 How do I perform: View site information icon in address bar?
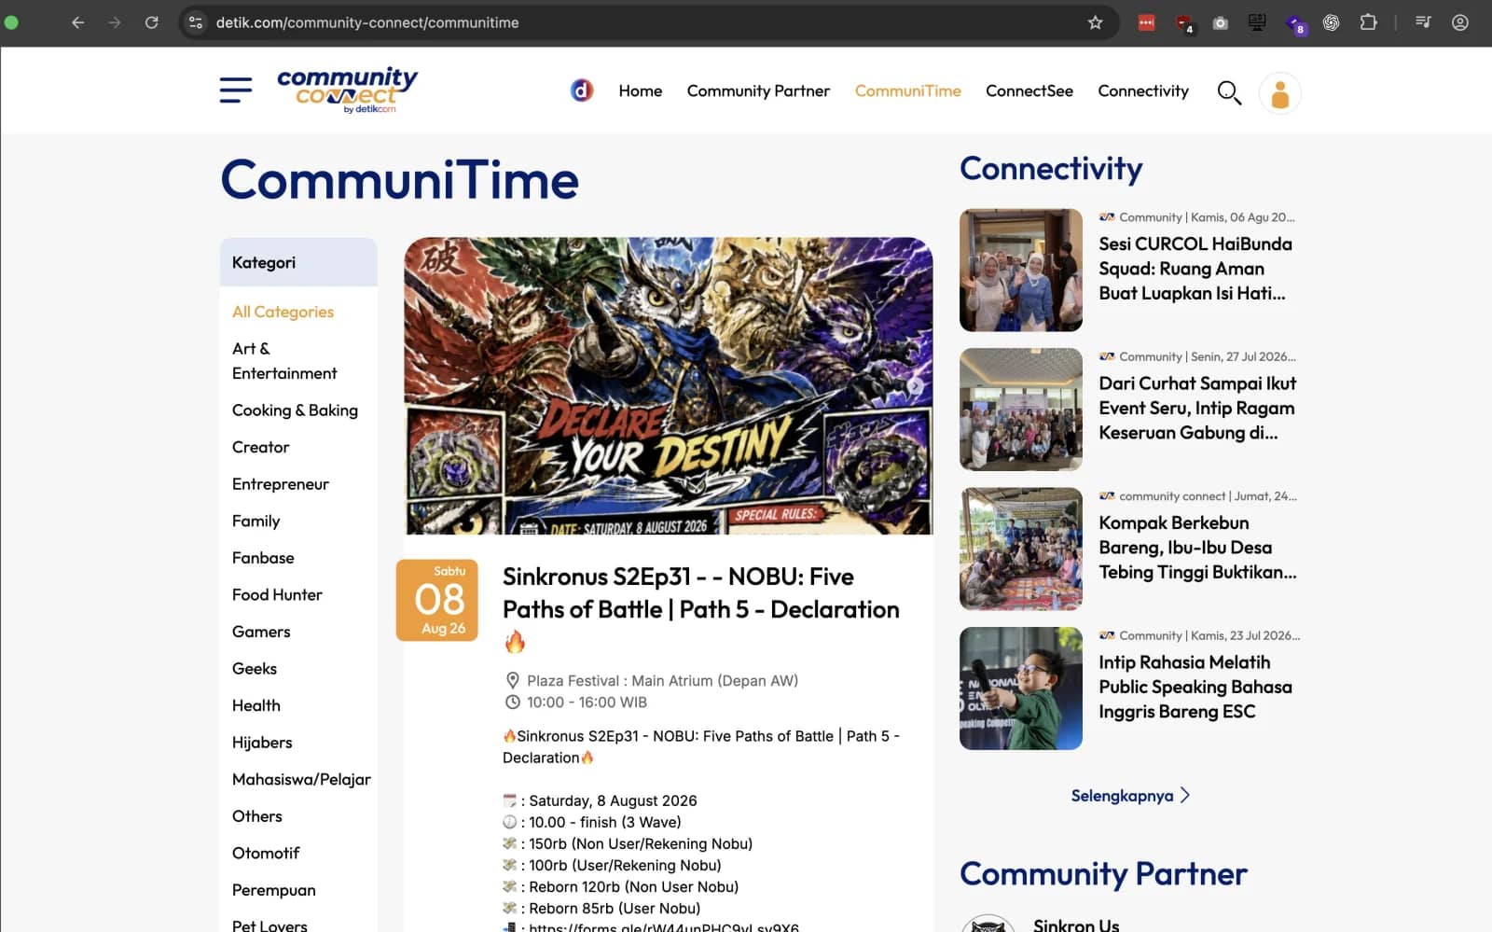point(196,22)
